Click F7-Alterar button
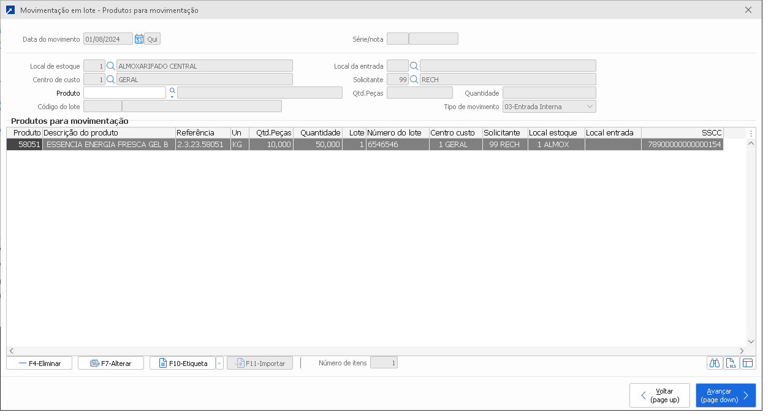Image resolution: width=771 pixels, height=415 pixels. (111, 364)
